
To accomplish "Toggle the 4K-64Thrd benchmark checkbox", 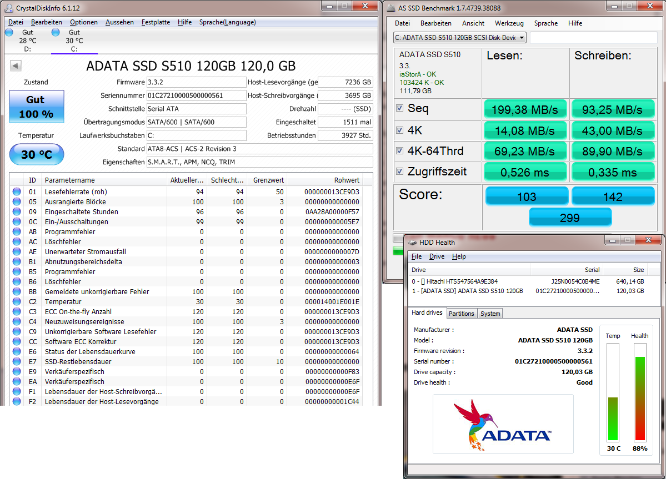I will 400,150.
